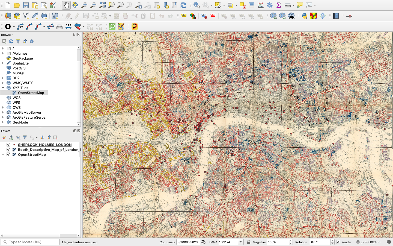Click the Type to locate search field
Viewport: 393px width, 246px height.
coord(30,242)
